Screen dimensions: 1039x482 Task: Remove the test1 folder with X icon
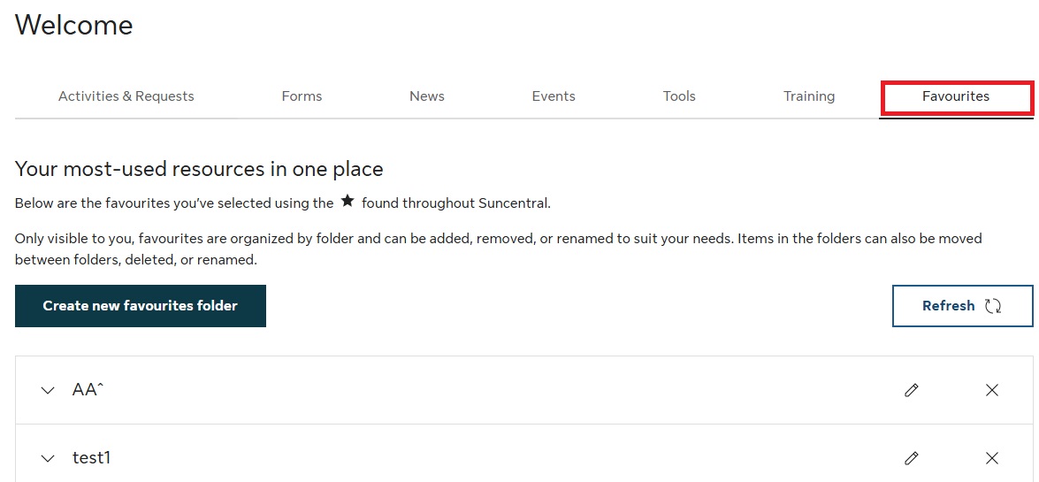[x=991, y=458]
